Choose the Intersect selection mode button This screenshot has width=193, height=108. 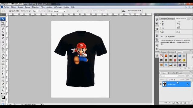point(17,11)
